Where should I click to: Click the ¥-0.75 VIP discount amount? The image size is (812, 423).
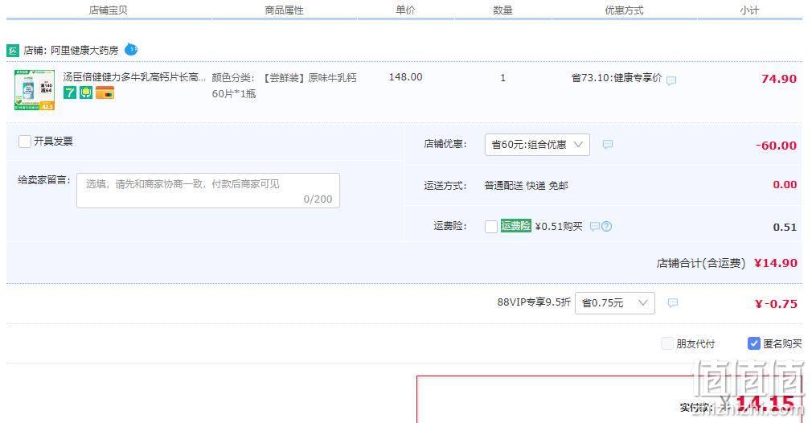776,304
